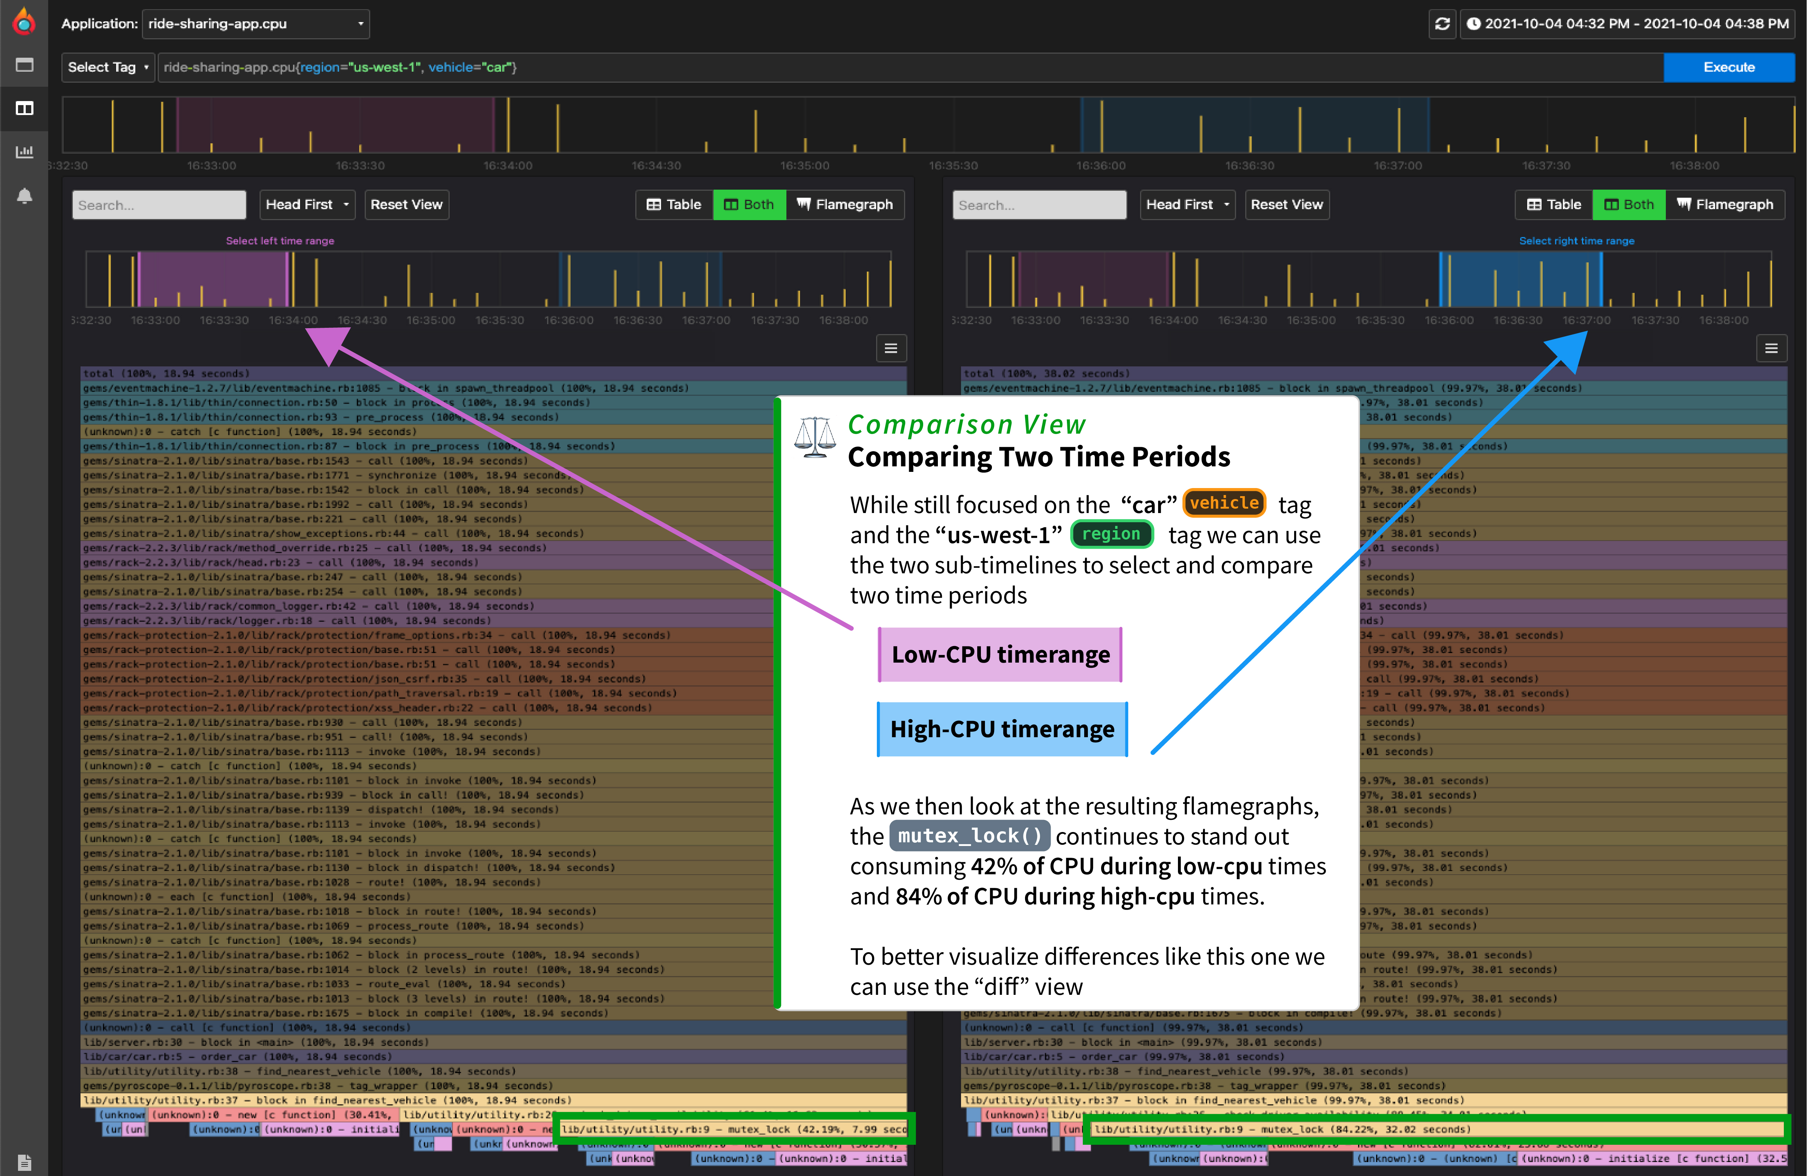The height and width of the screenshot is (1176, 1807).
Task: Open the single view sidebar icon
Action: tap(24, 65)
